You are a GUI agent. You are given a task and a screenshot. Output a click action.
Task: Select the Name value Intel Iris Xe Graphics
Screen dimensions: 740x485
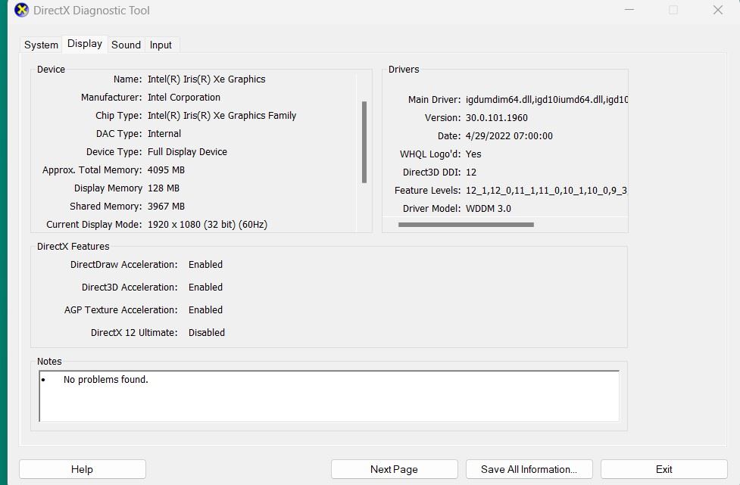[x=205, y=79]
